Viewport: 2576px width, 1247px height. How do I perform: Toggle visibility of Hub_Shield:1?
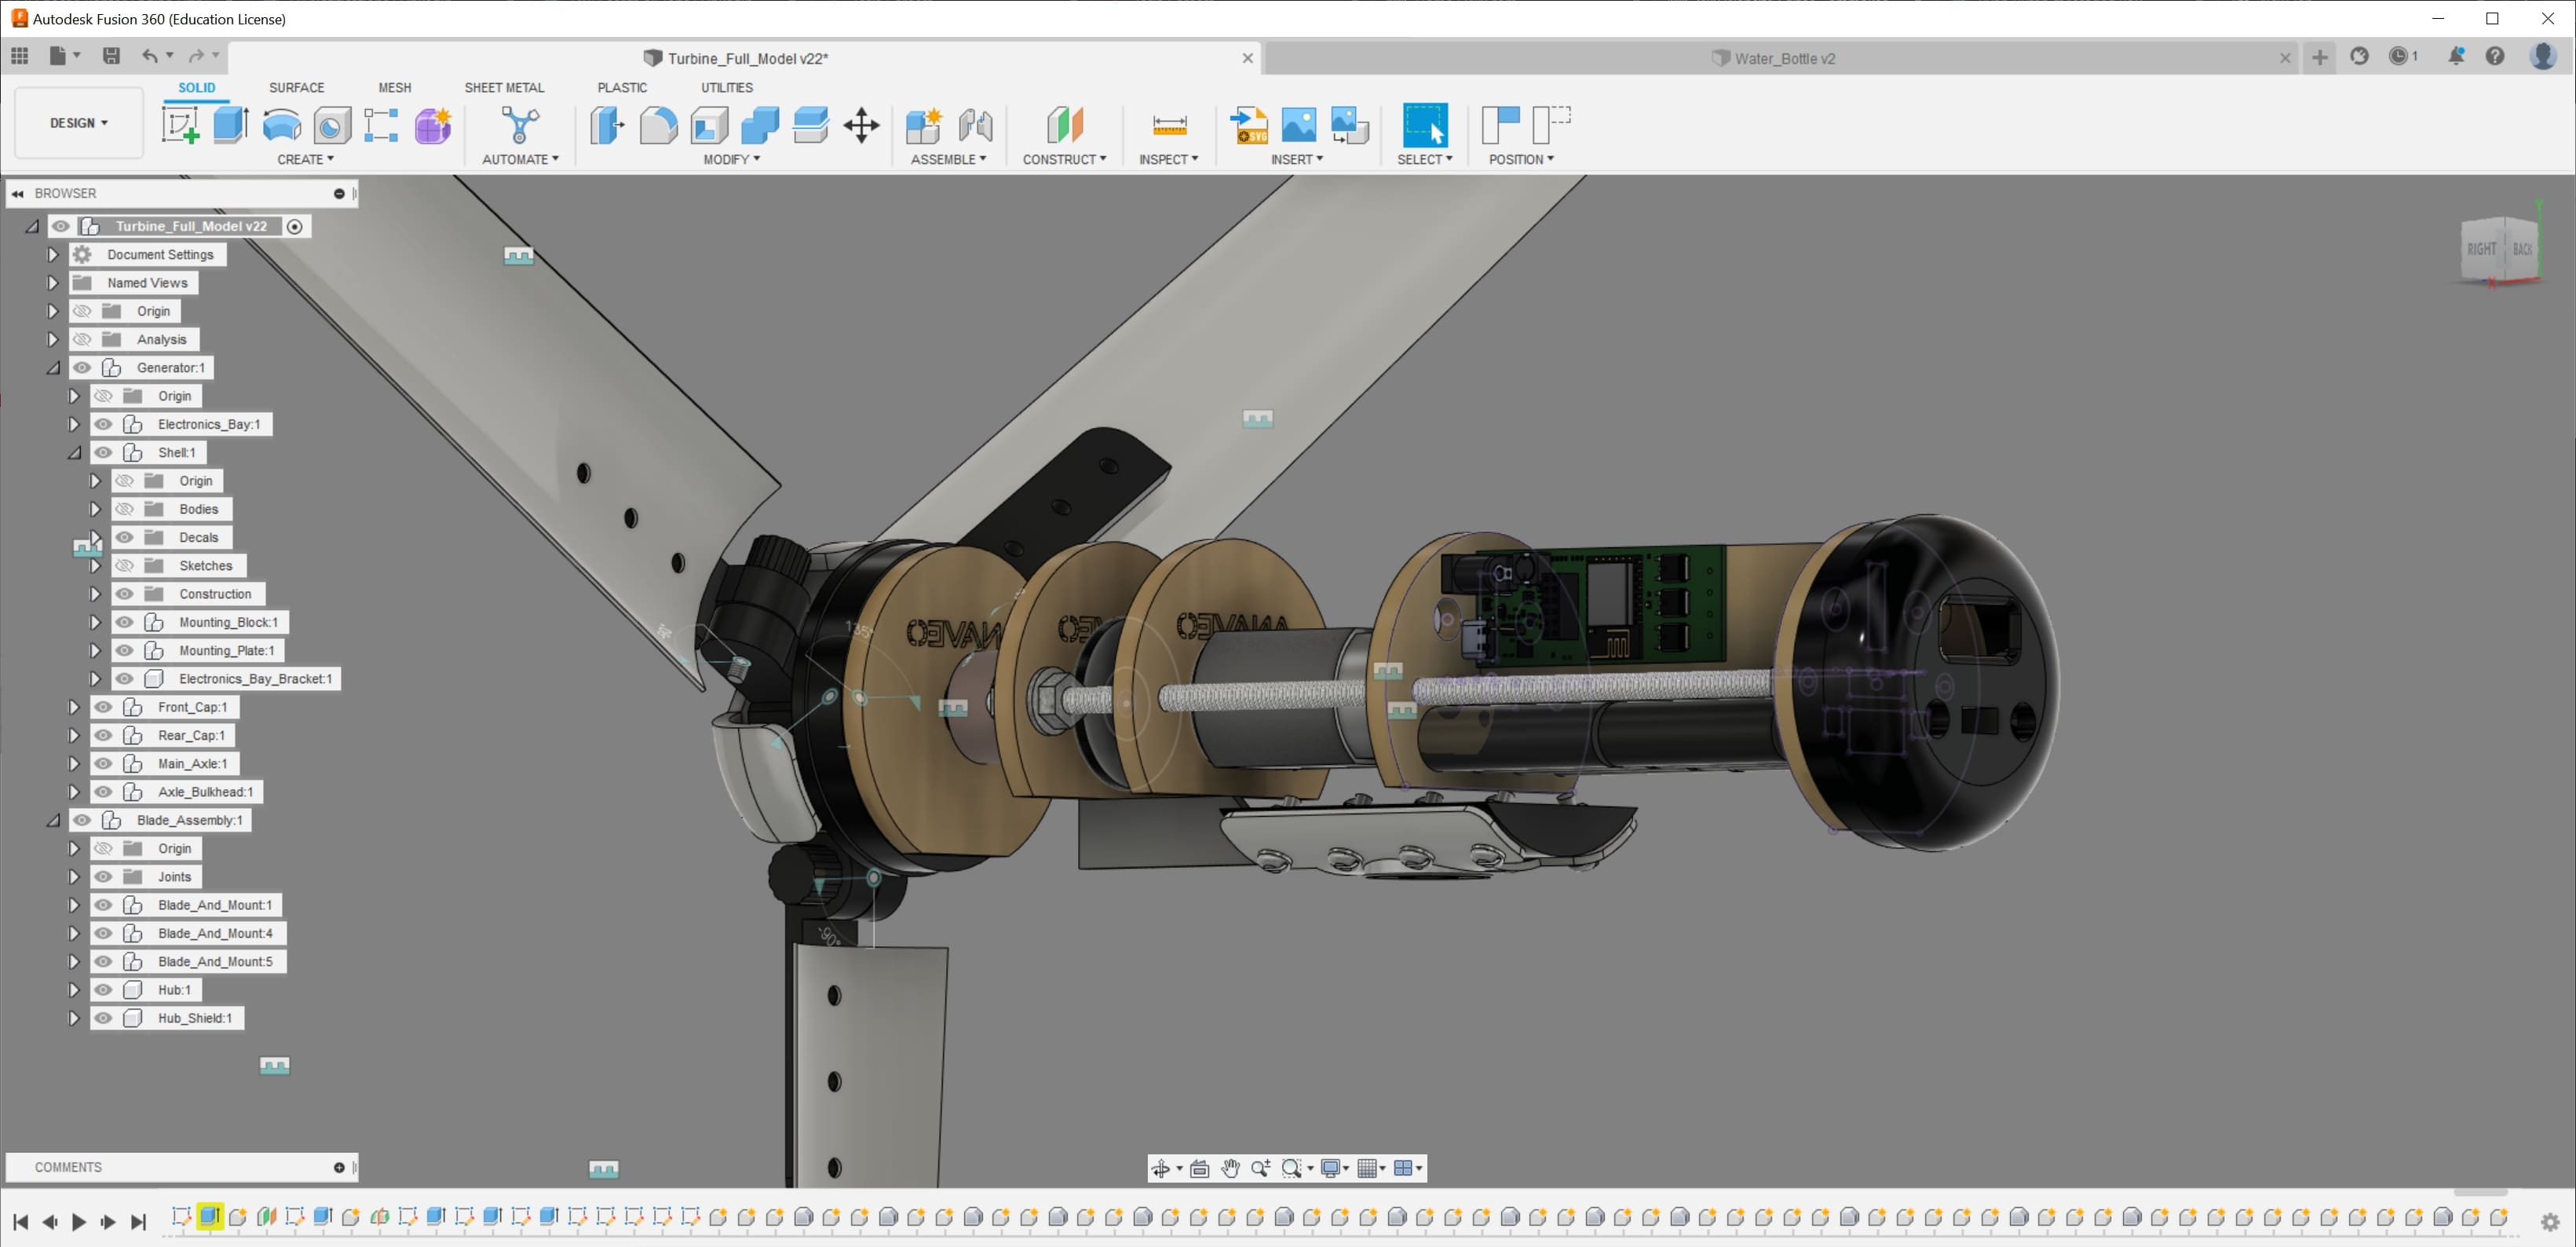coord(103,1018)
